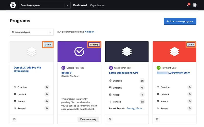Click the green Payment Only type icon

pyautogui.click(x=158, y=68)
